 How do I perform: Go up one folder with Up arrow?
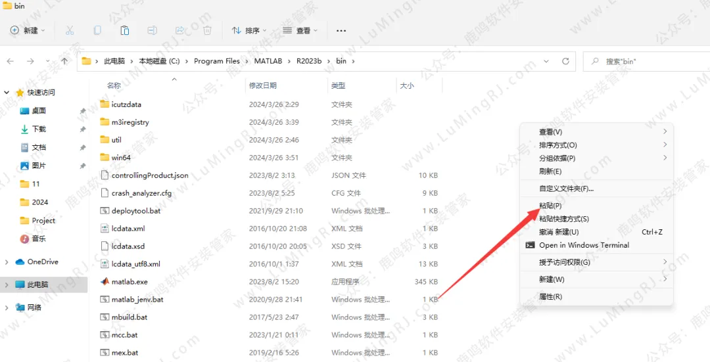pos(64,61)
